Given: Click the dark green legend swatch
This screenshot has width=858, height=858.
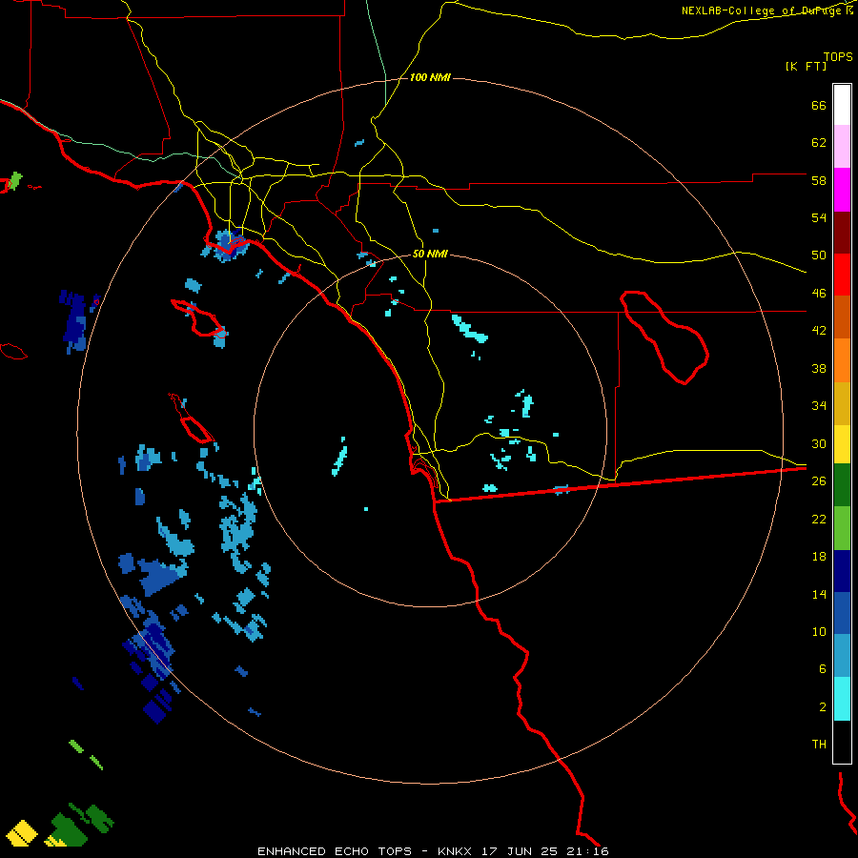Looking at the screenshot, I should [842, 485].
